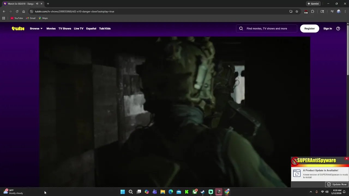Go back in browser history

[4, 11]
